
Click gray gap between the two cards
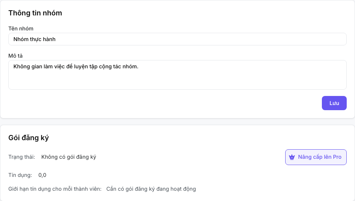pos(177,122)
